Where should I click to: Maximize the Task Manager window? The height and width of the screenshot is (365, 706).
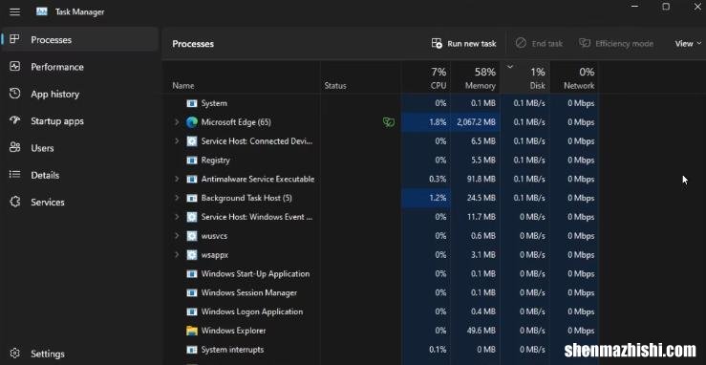tap(666, 7)
